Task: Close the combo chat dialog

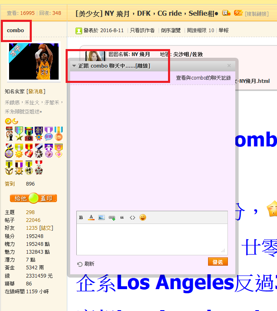Action: [229, 66]
